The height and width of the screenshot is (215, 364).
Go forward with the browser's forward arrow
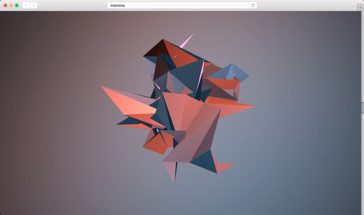(x=33, y=5)
